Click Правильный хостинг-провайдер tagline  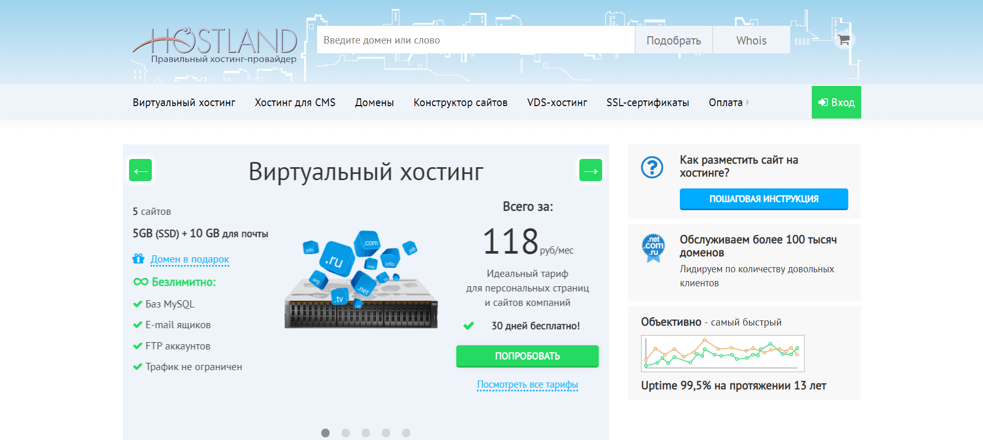coord(224,59)
